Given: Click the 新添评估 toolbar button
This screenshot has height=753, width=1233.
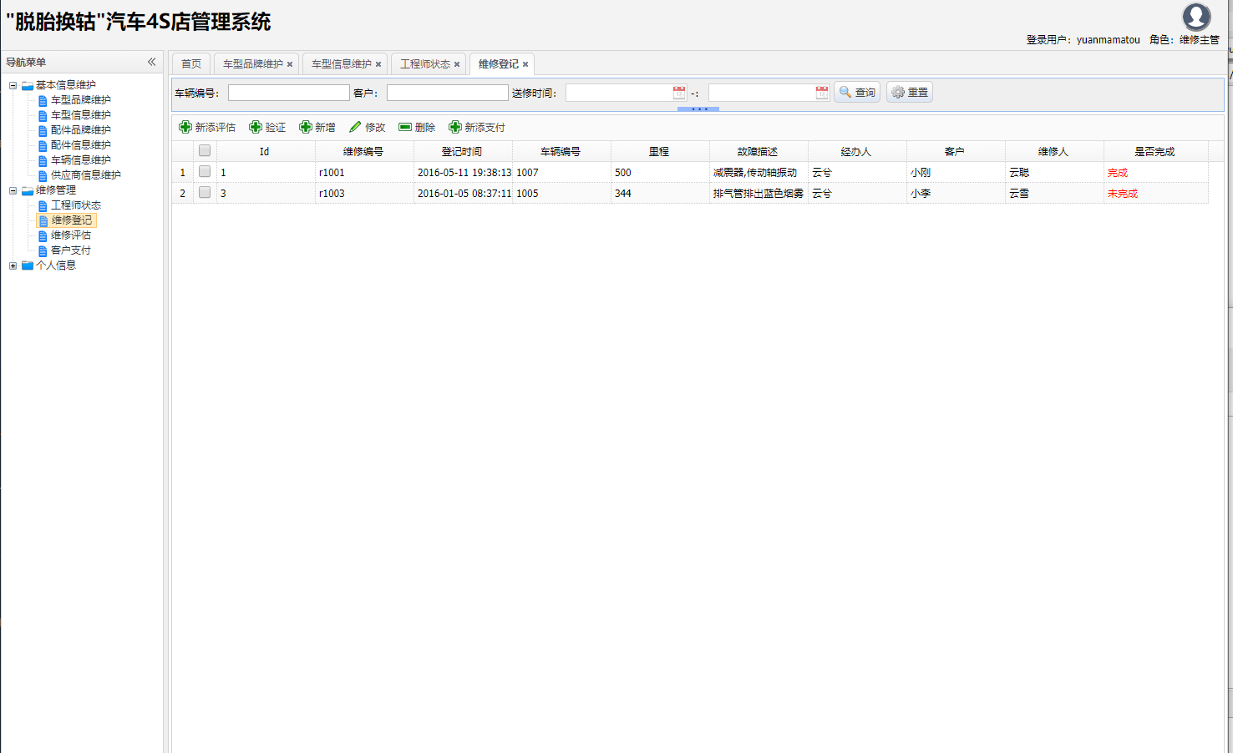Looking at the screenshot, I should (x=207, y=127).
